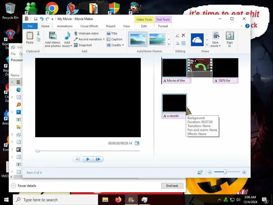The image size is (273, 205).
Task: Click the Save project icon in title bar
Action: click(36, 19)
